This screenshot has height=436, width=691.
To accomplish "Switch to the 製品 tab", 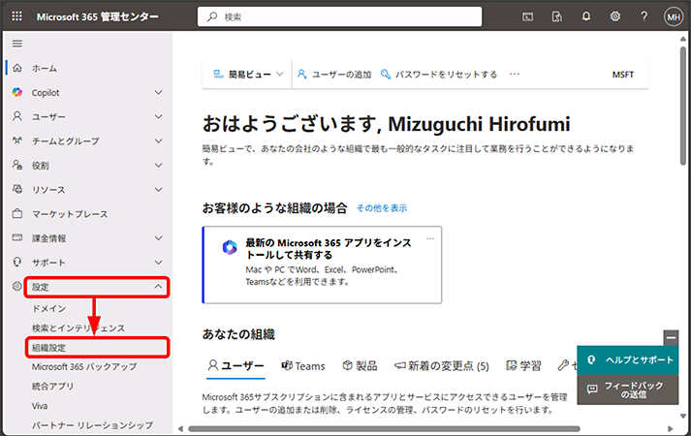I will 361,366.
